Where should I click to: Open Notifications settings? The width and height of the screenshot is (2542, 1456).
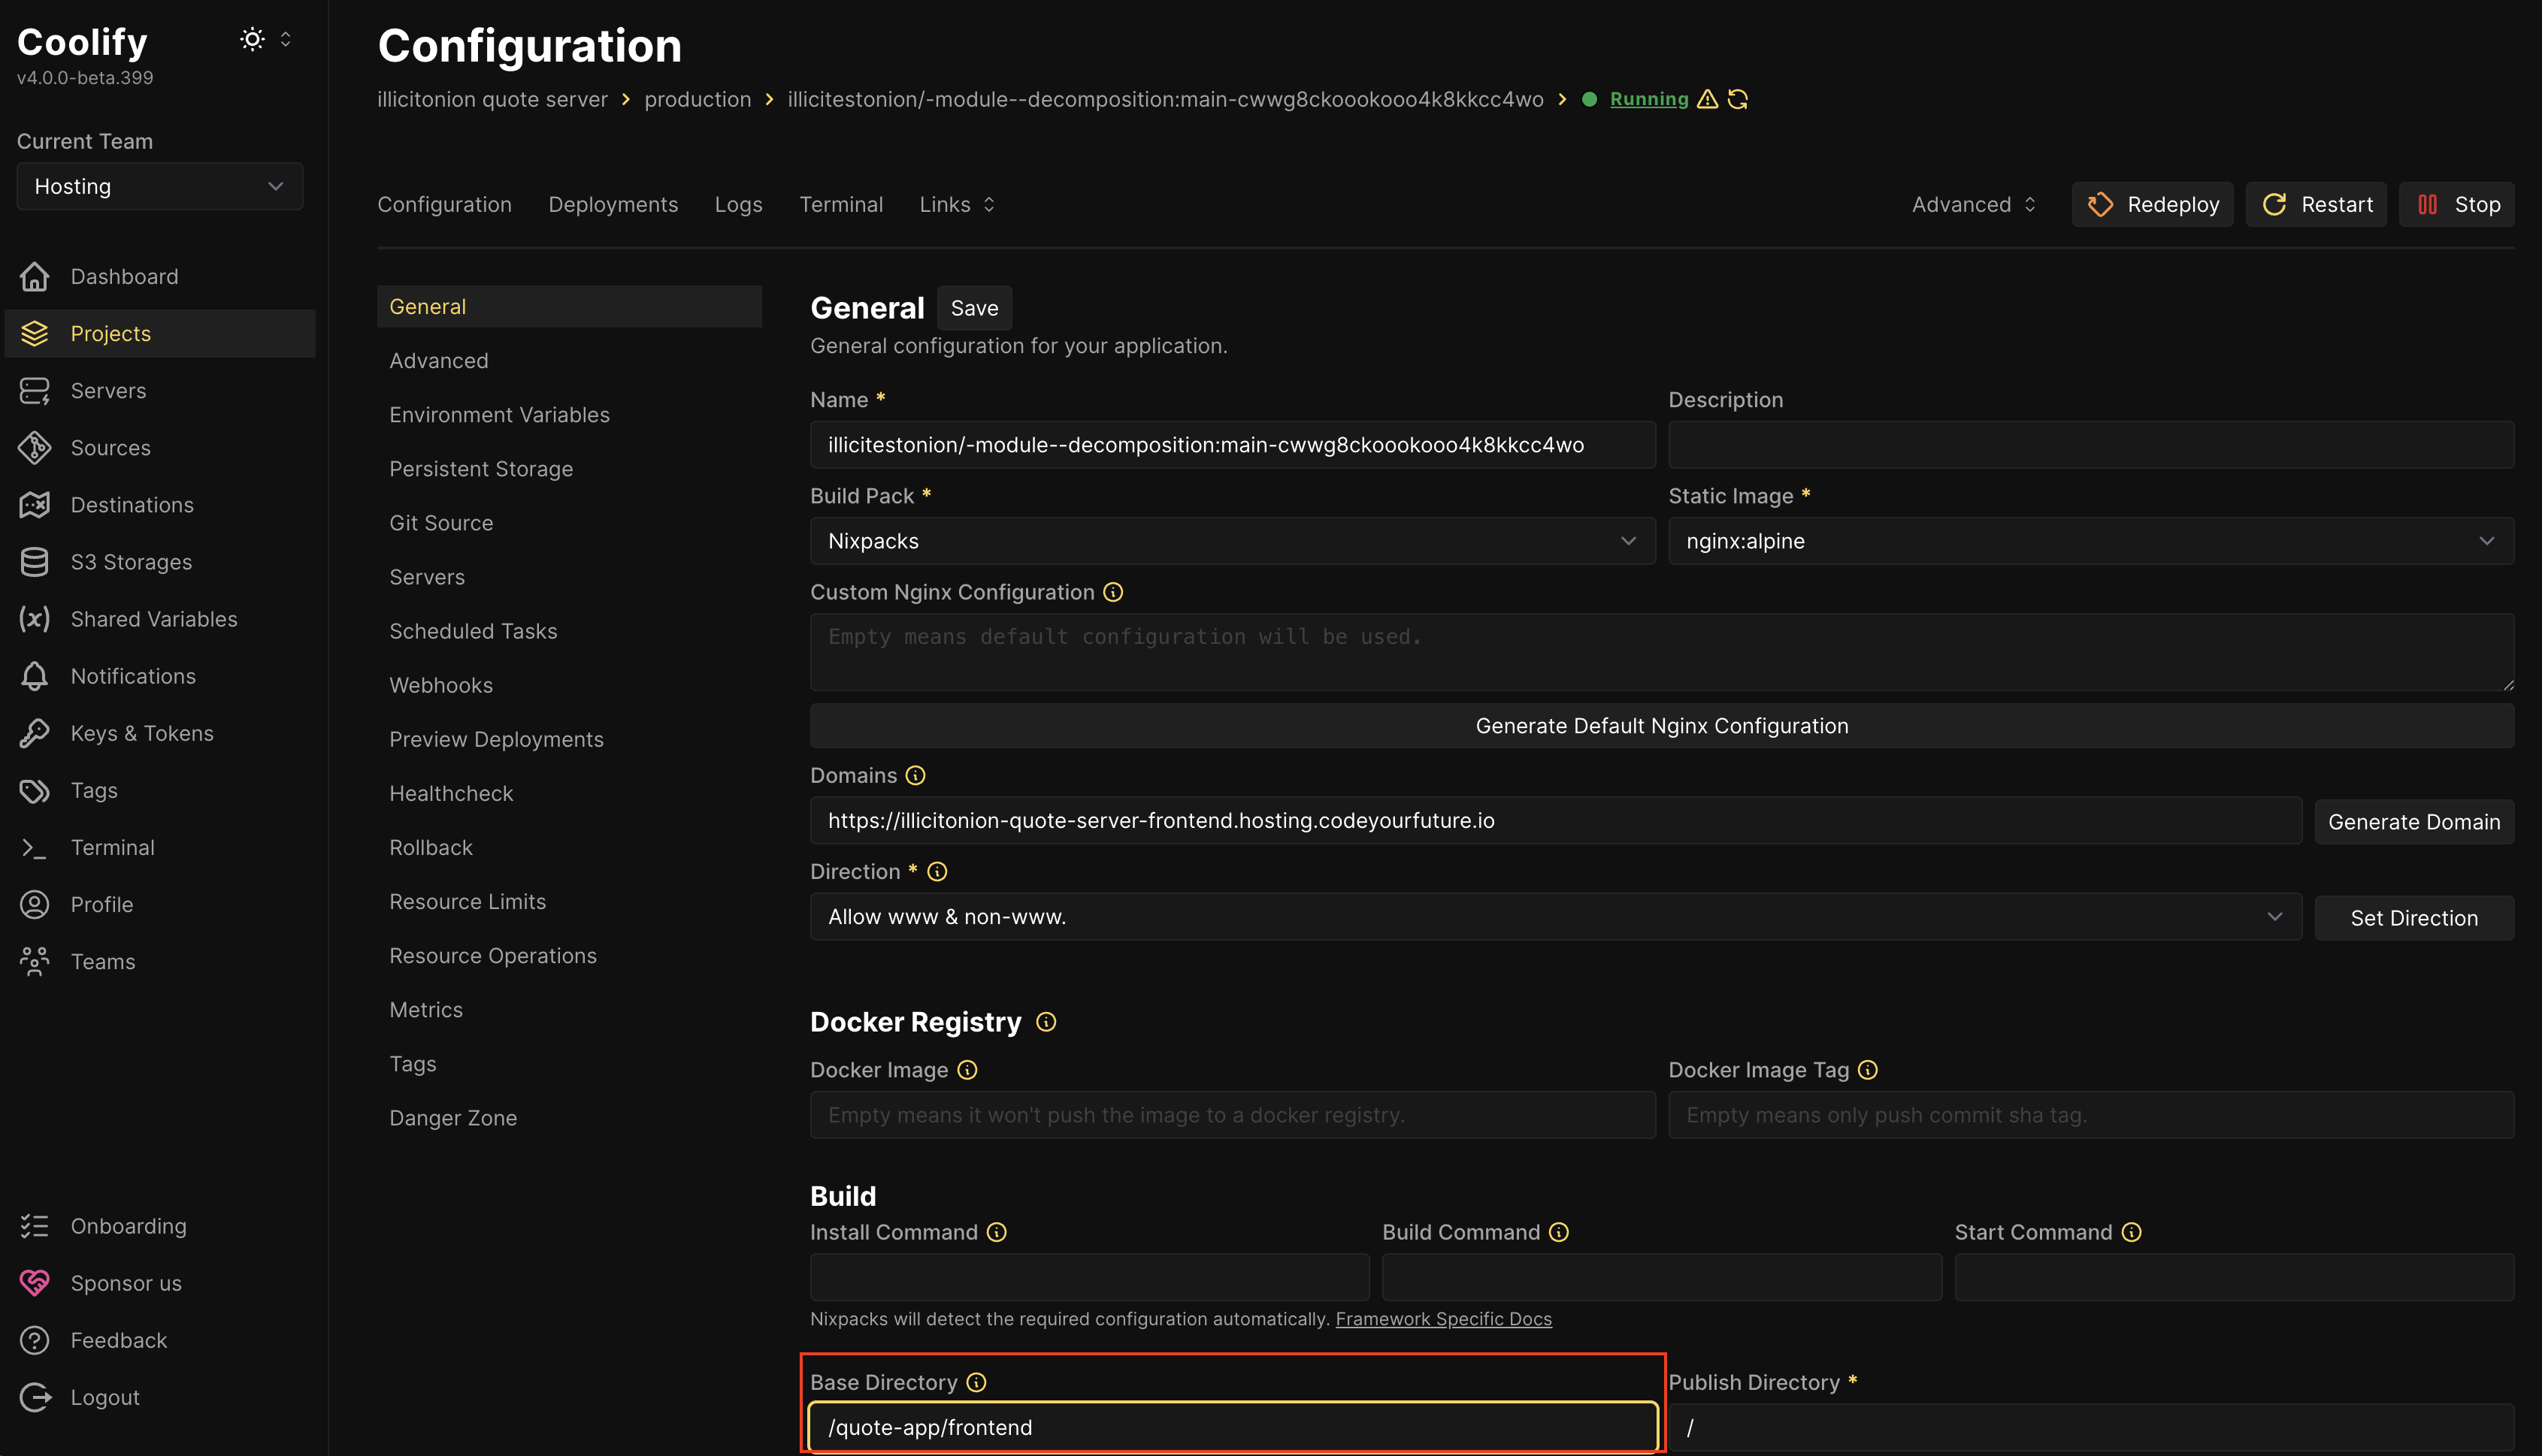coord(133,675)
